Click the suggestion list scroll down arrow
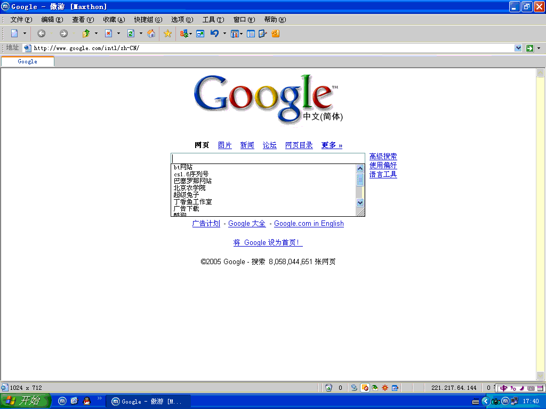The height and width of the screenshot is (409, 546). 360,202
